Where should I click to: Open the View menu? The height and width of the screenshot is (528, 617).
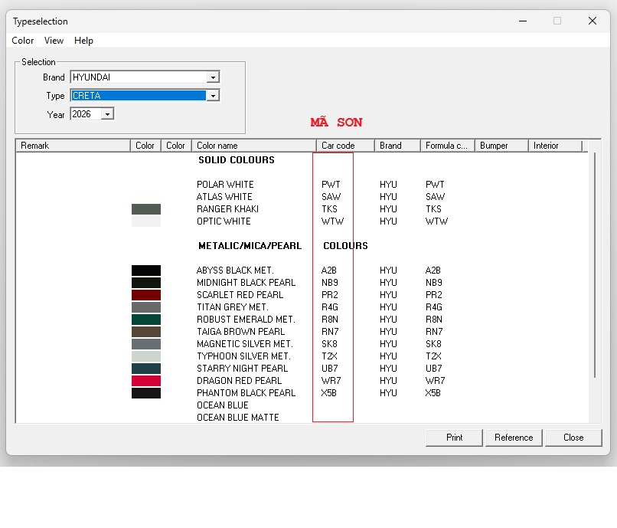[x=54, y=41]
